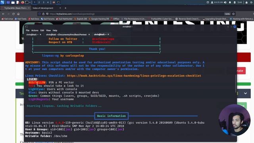Switch to workspace 3

click(x=43, y=2)
